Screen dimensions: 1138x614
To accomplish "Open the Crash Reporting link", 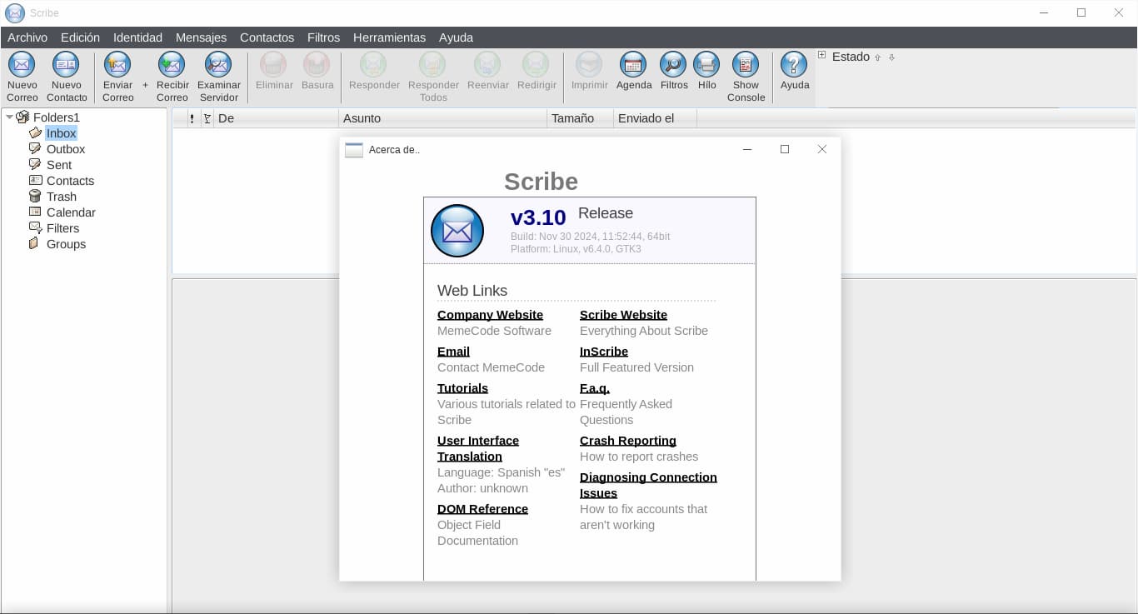I will coord(628,441).
